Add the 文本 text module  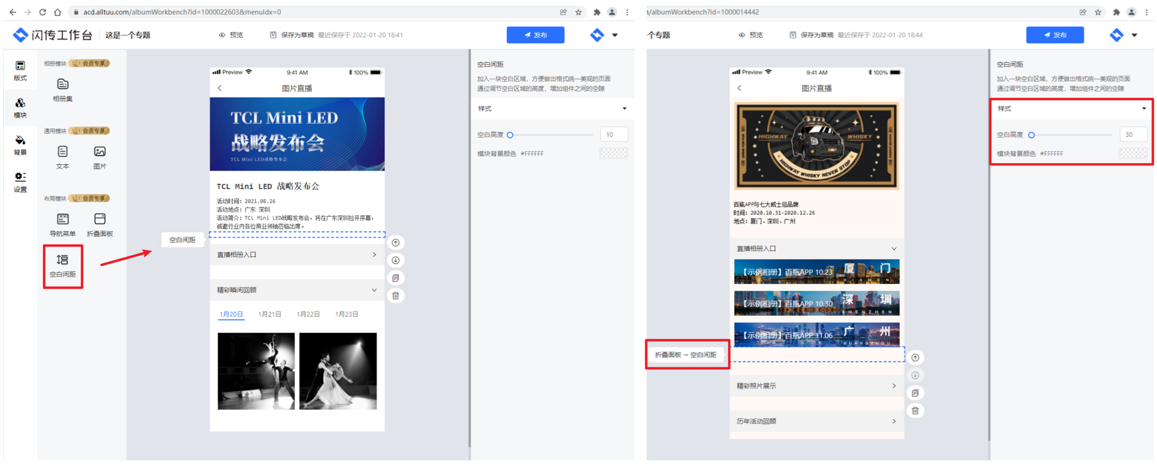coord(62,157)
